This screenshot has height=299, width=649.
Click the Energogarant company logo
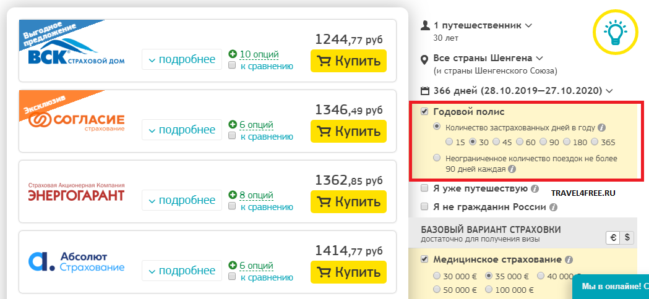click(77, 192)
